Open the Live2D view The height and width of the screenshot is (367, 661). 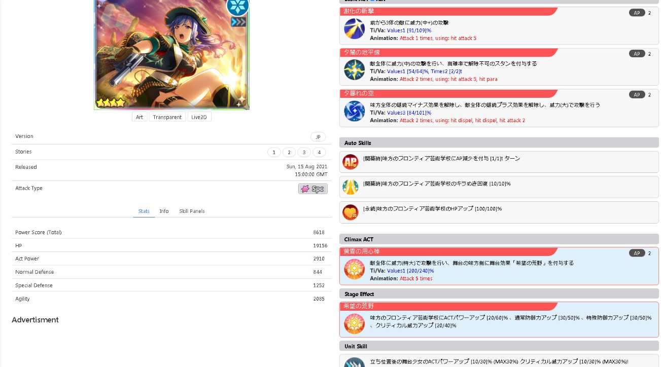coord(199,117)
